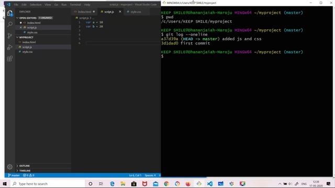Image resolution: width=335 pixels, height=188 pixels.
Task: Click commit hash 3d1dad0 in terminal
Action: [x=170, y=43]
